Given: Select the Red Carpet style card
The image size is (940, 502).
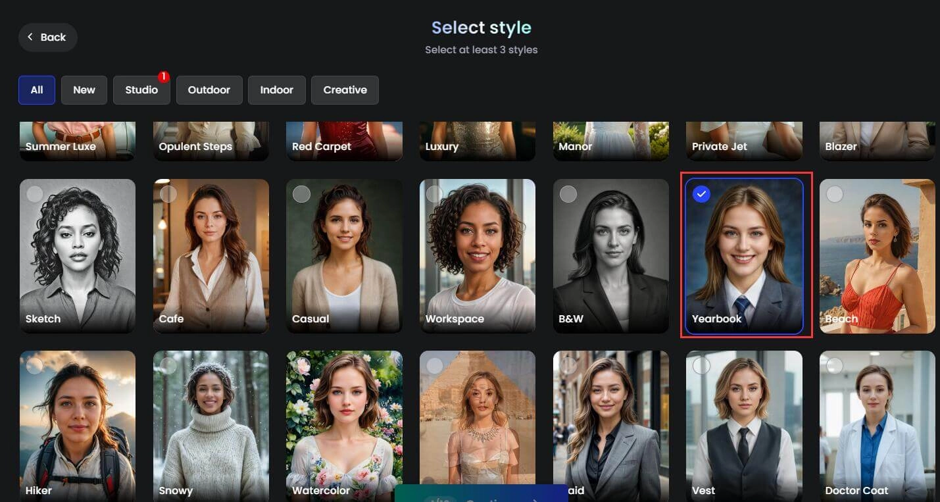Looking at the screenshot, I should coord(344,141).
